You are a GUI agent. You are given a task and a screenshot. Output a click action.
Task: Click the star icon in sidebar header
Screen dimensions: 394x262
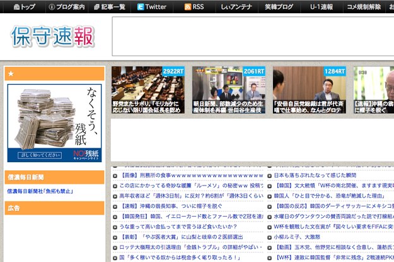click(x=11, y=74)
